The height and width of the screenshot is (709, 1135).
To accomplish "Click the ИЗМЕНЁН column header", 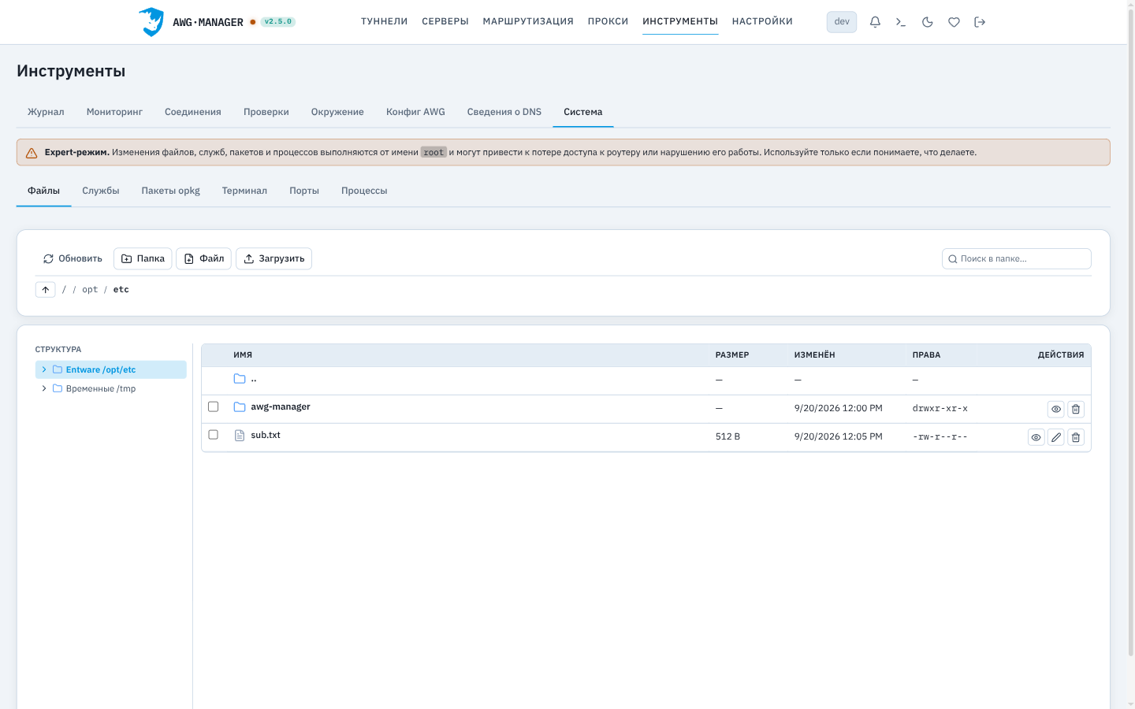I will [814, 355].
